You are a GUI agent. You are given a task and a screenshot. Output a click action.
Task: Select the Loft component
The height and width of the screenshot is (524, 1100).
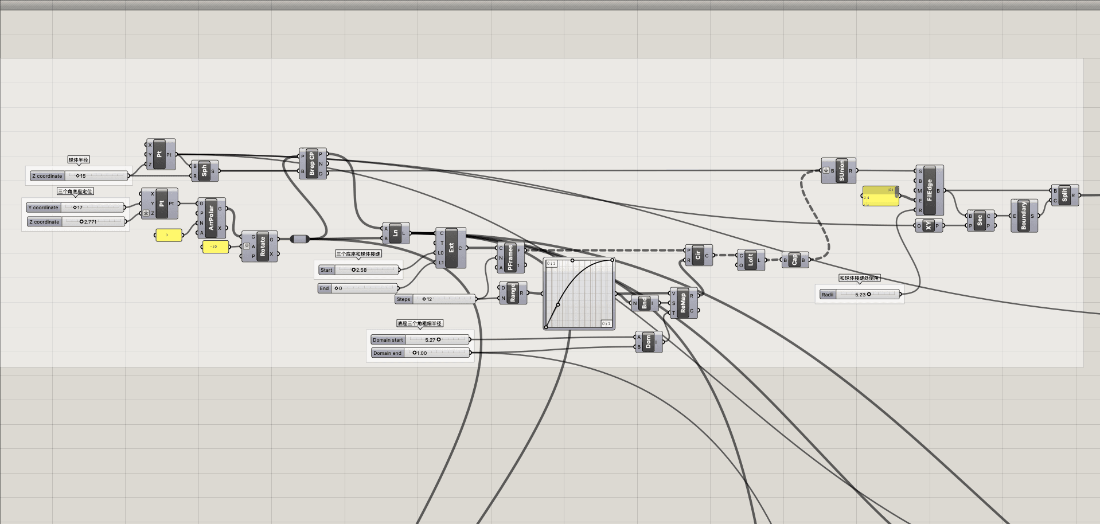pyautogui.click(x=750, y=260)
